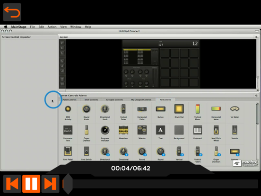
Task: Select the Button control in palette
Action: tap(160, 109)
